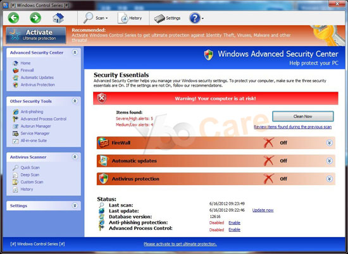Enable Anti-phishing protection
Viewport: 348px width, 254px height.
pyautogui.click(x=234, y=223)
